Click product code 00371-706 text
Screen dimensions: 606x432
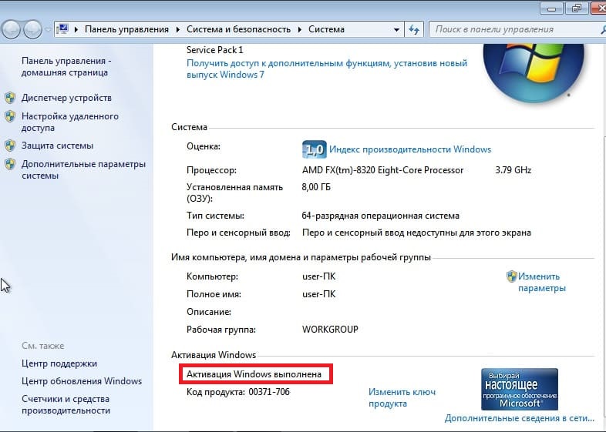[x=269, y=392]
